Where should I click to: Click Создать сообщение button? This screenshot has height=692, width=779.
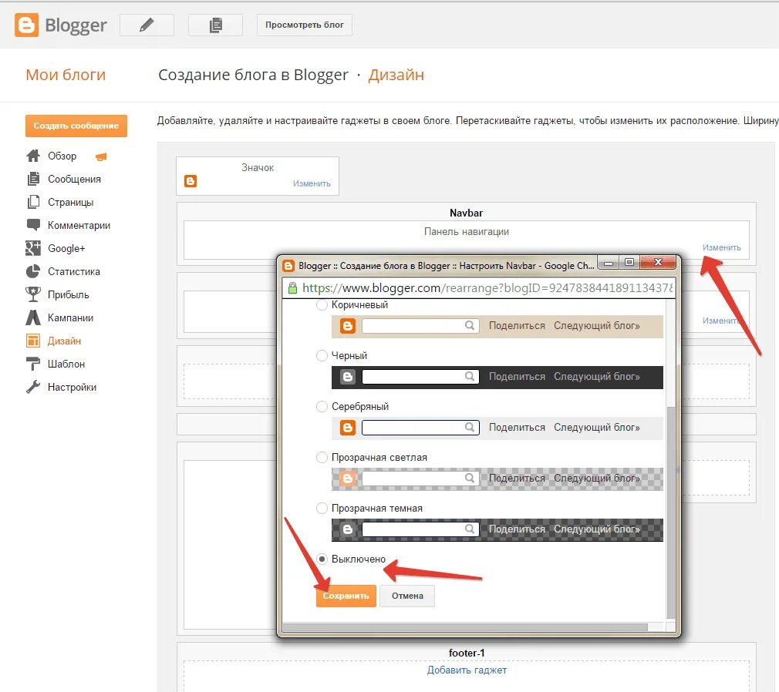[76, 126]
